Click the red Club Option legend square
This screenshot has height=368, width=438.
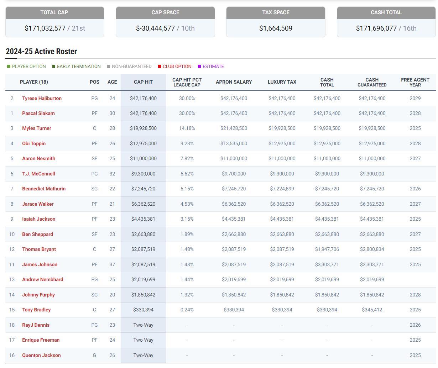point(160,67)
